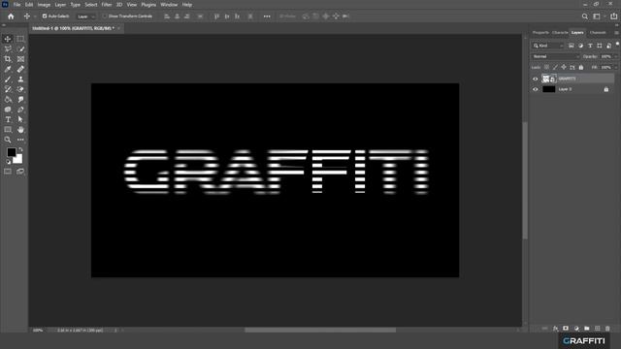Toggle Lock all for the layer
The width and height of the screenshot is (621, 349).
point(581,68)
